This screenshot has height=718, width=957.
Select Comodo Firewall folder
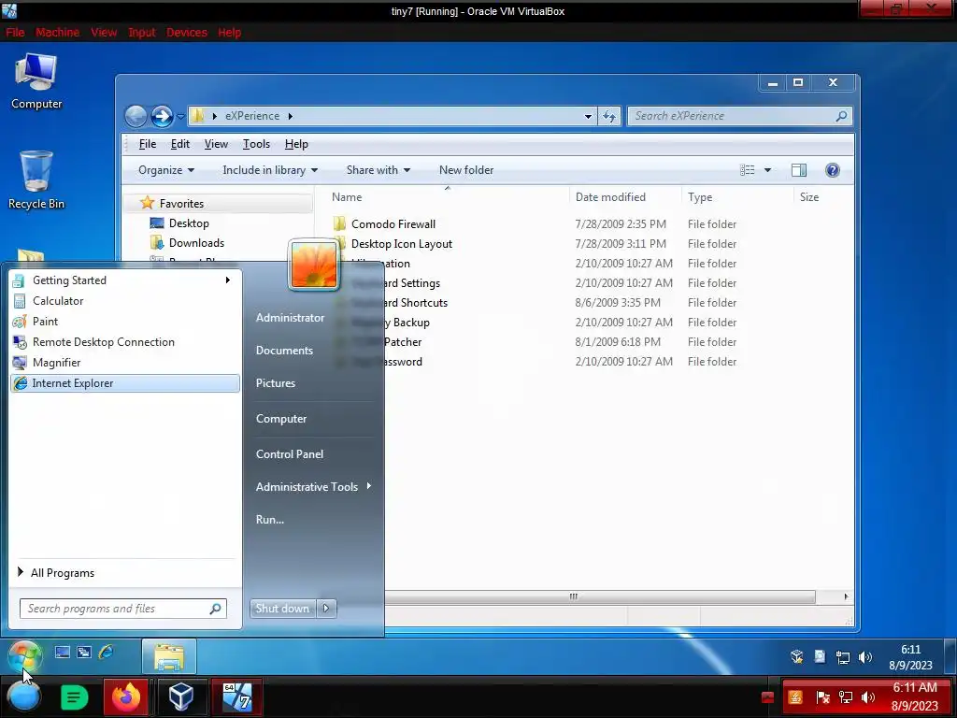(393, 224)
